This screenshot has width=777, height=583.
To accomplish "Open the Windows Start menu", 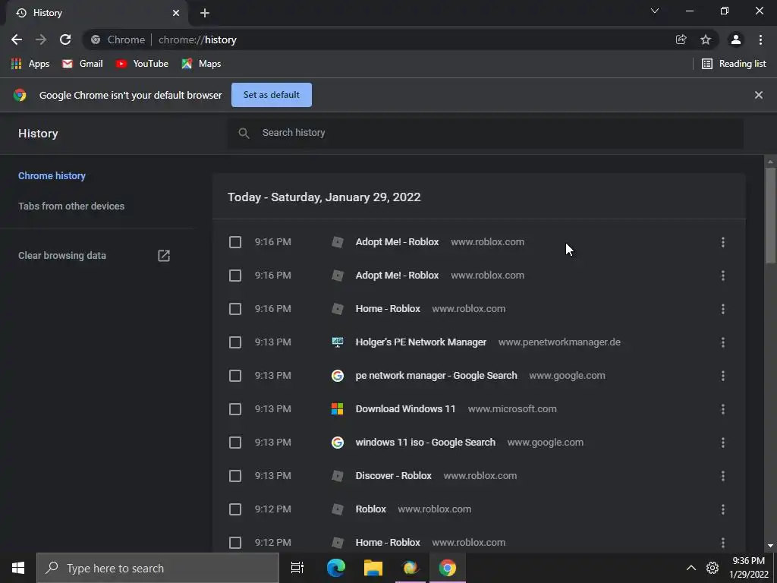I will click(x=18, y=568).
